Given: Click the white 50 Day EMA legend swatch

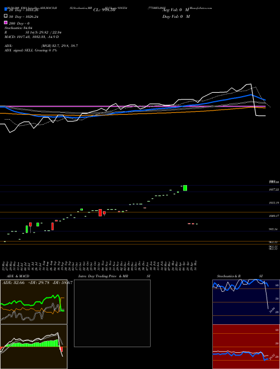Looking at the screenshot, I should pos(6,16).
